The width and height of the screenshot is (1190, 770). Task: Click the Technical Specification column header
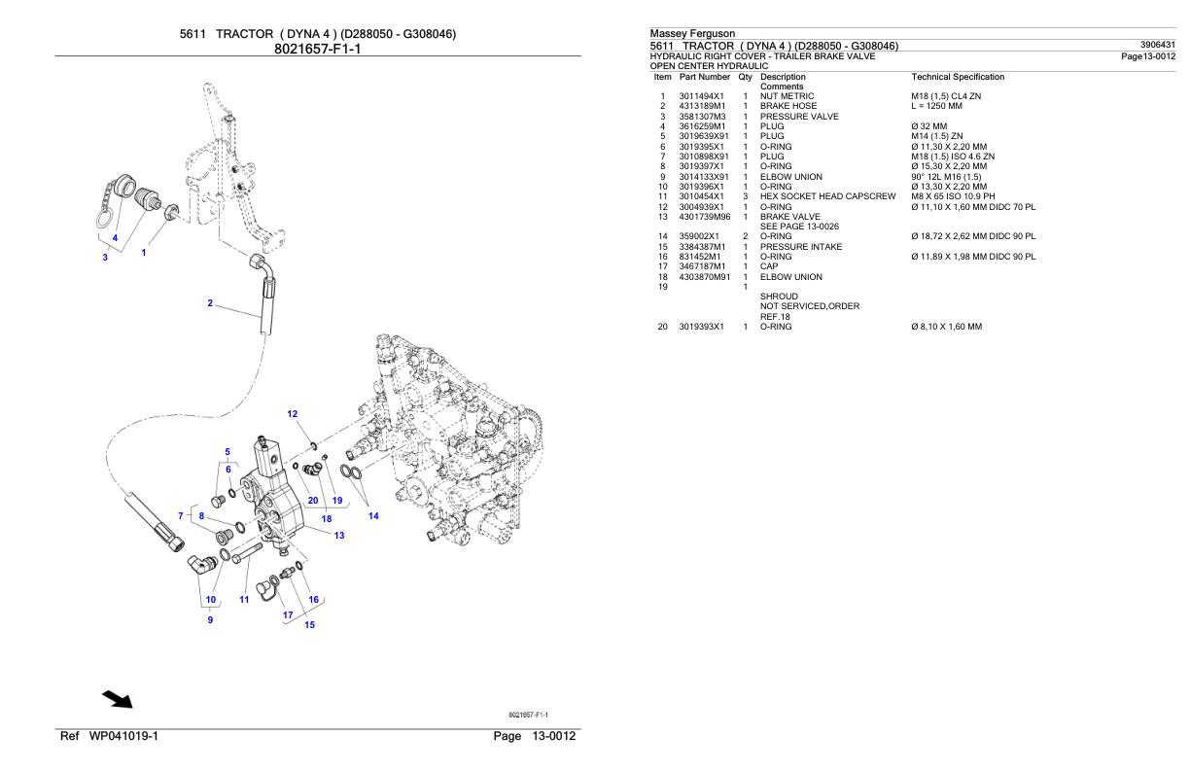click(959, 76)
